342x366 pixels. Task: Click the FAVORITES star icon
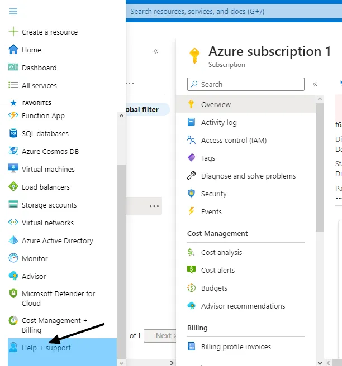click(13, 103)
